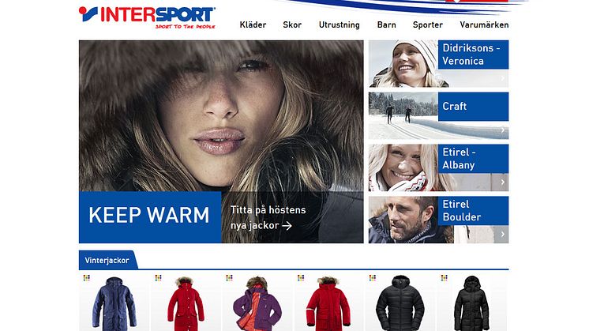This screenshot has height=331, width=589.
Task: Click color-grid icon on first red jacket
Action: [158, 278]
